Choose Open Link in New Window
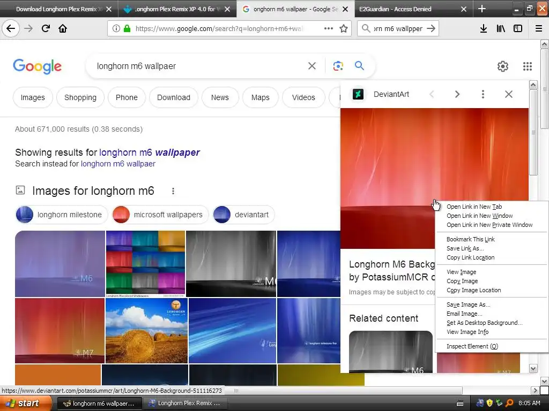This screenshot has width=549, height=411. [x=479, y=216]
